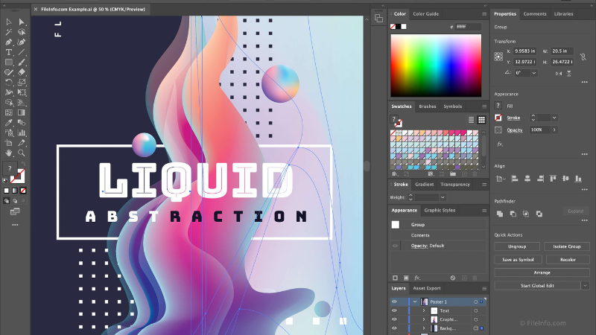Open the rotation angle dropdown

click(534, 73)
